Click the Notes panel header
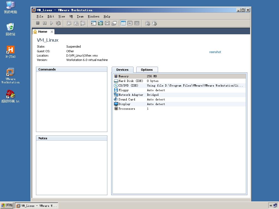Screen dimensions: 279x209 [x=72, y=138]
